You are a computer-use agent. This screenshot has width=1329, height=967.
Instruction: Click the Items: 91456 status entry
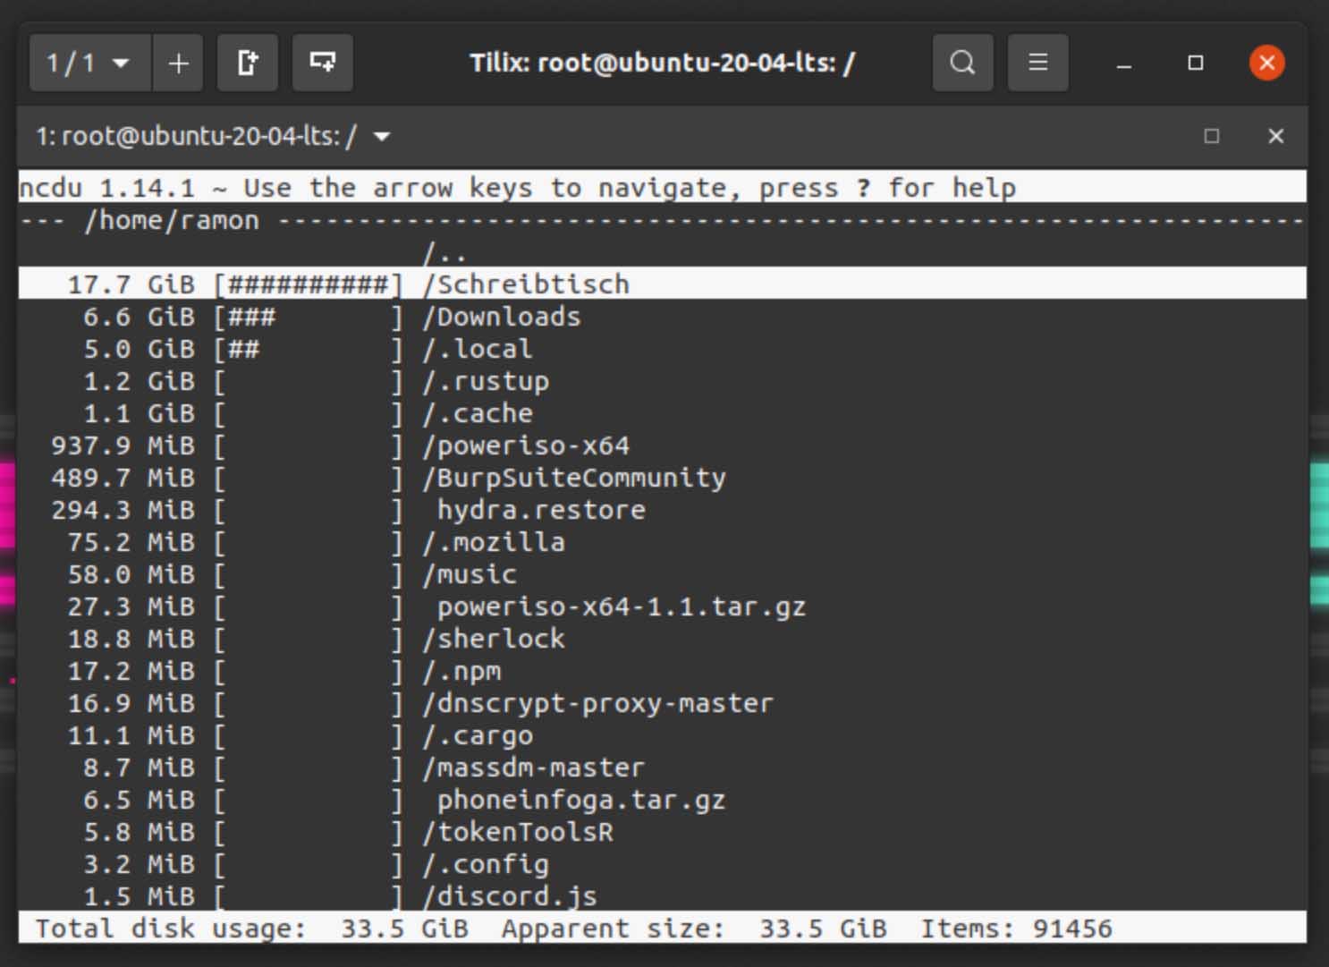point(1017,928)
